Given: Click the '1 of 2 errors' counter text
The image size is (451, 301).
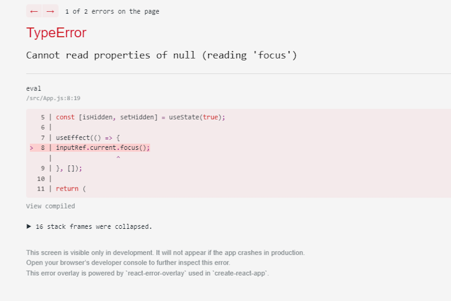Looking at the screenshot, I should point(112,12).
